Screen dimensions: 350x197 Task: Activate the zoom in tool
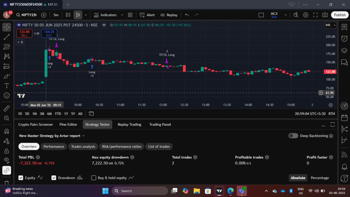pyautogui.click(x=7, y=118)
